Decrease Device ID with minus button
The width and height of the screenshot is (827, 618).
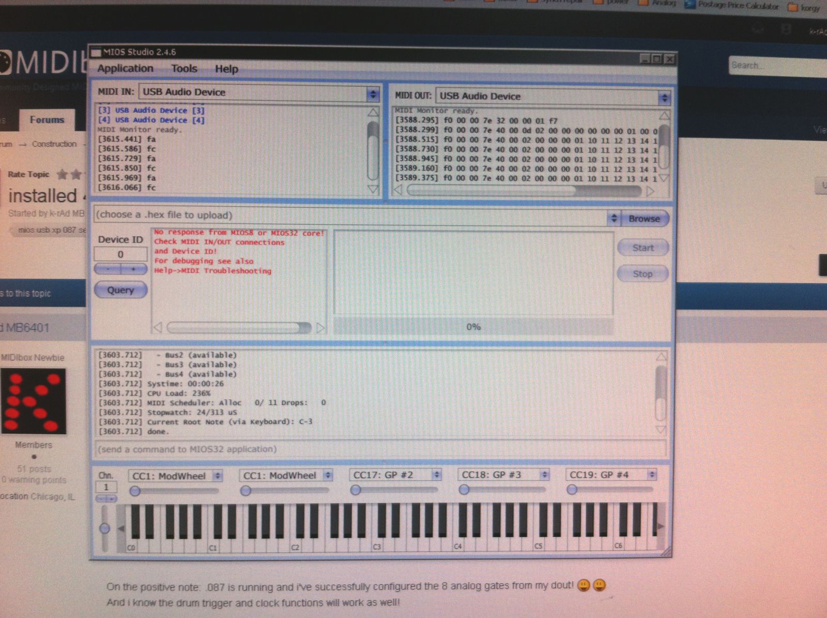click(108, 269)
